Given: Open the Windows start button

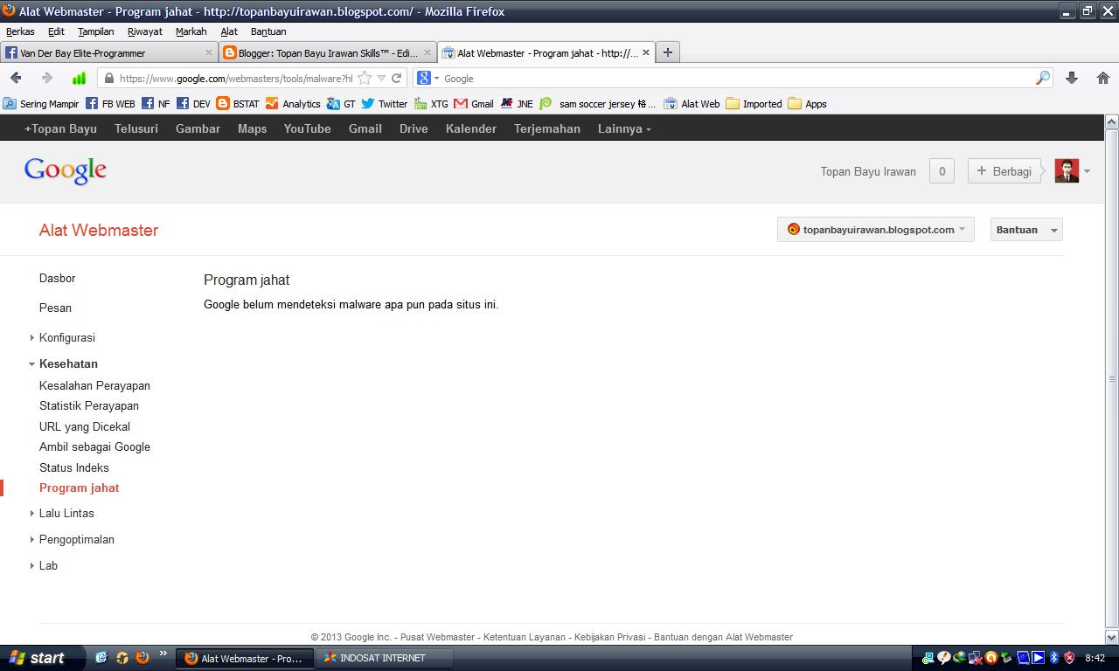Looking at the screenshot, I should click(x=42, y=658).
